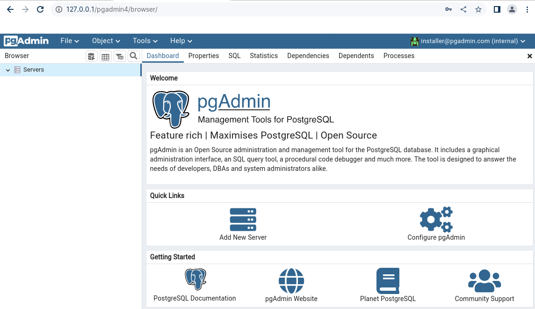Open the installer@pgadmin.com user menu
Viewport: 535px width, 309px height.
(469, 41)
